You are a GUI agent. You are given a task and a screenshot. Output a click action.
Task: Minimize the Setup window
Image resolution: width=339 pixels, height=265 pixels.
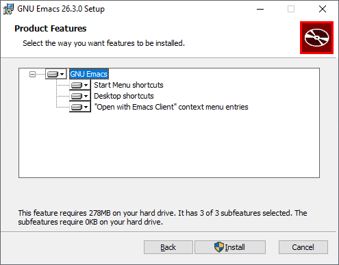point(260,9)
